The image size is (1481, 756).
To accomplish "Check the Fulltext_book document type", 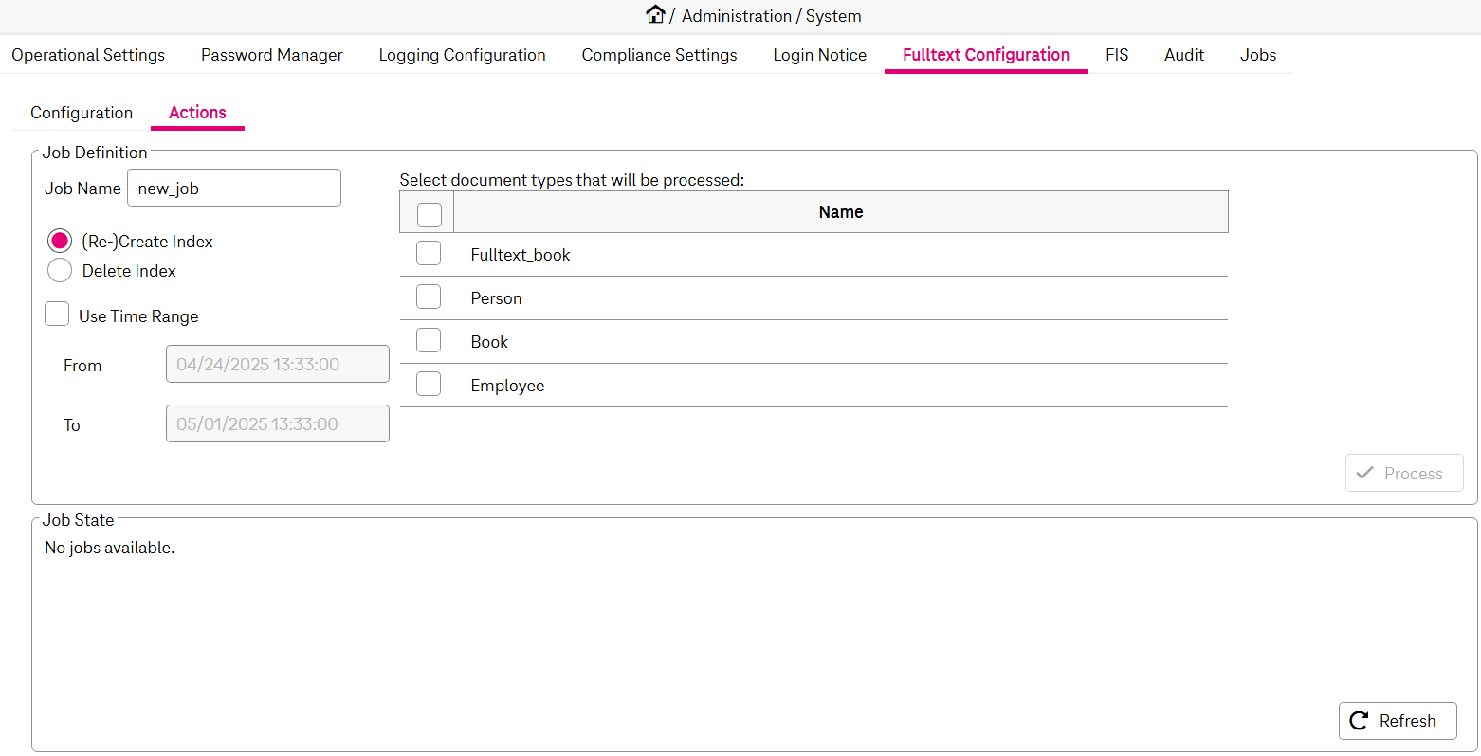I will click(429, 254).
